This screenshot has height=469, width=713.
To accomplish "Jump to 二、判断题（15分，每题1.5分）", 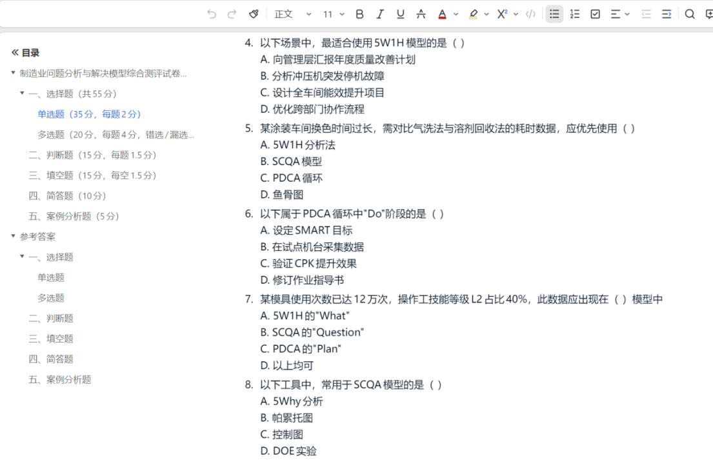I will click(x=92, y=155).
